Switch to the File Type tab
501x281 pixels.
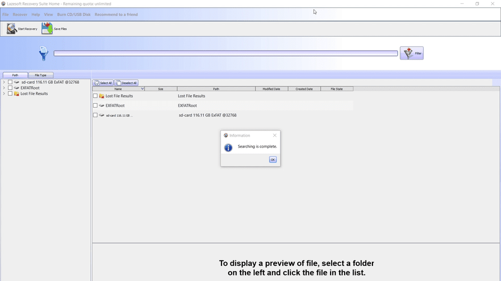pyautogui.click(x=41, y=75)
